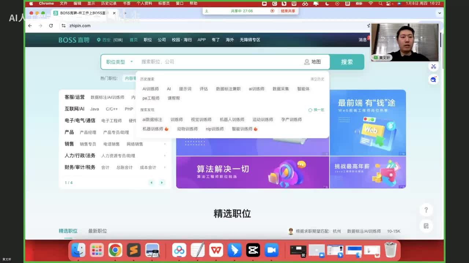Open the 海外 nav item
The width and height of the screenshot is (469, 263).
click(230, 40)
